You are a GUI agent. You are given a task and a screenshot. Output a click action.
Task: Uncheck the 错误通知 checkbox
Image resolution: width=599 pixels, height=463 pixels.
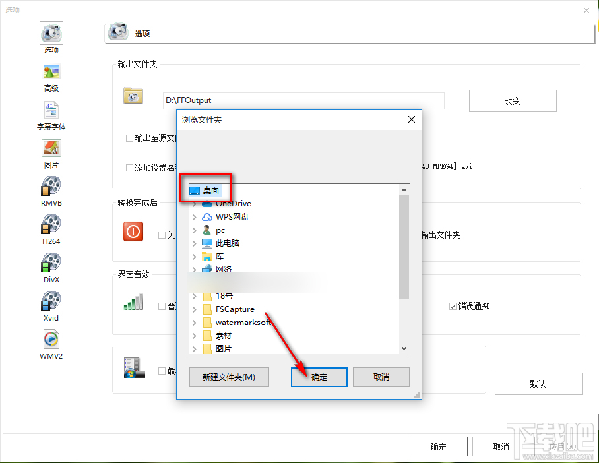tap(453, 306)
